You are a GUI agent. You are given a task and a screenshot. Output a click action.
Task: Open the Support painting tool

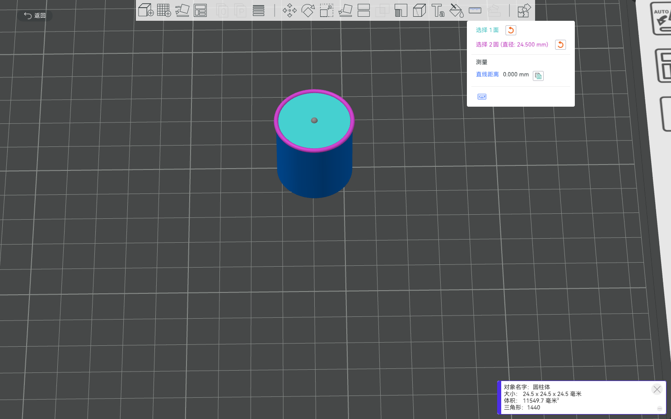[x=401, y=10]
